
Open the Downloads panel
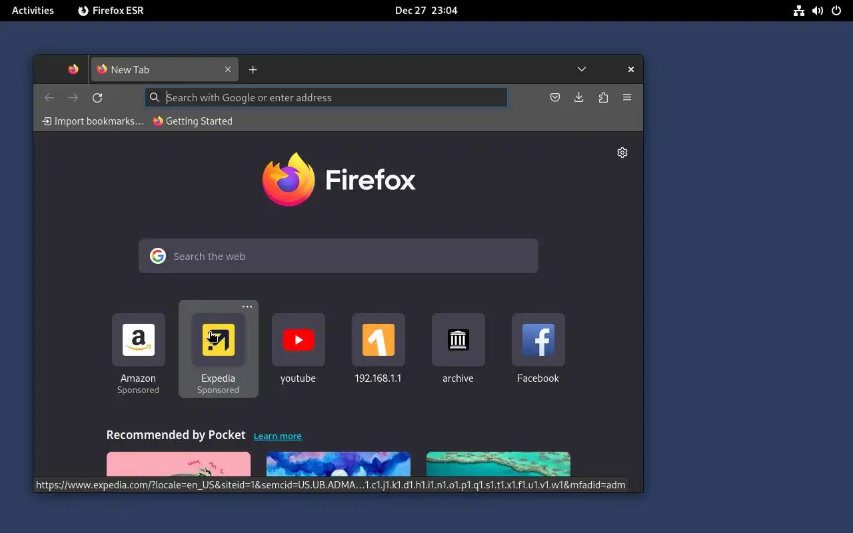[579, 98]
